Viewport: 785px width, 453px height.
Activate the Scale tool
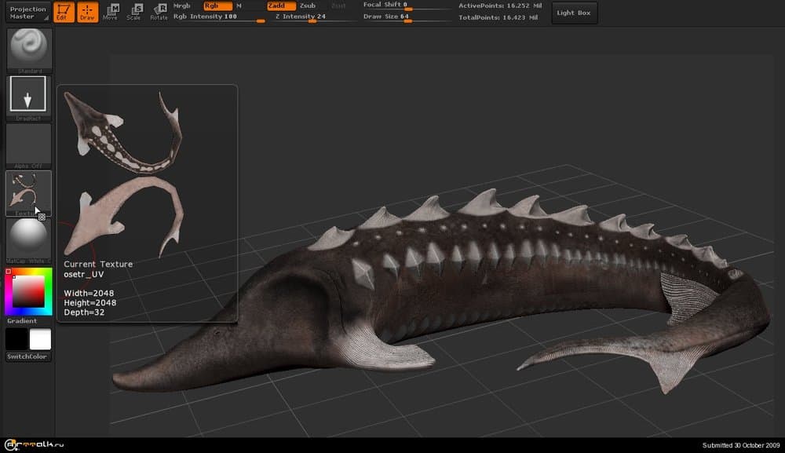pyautogui.click(x=134, y=12)
